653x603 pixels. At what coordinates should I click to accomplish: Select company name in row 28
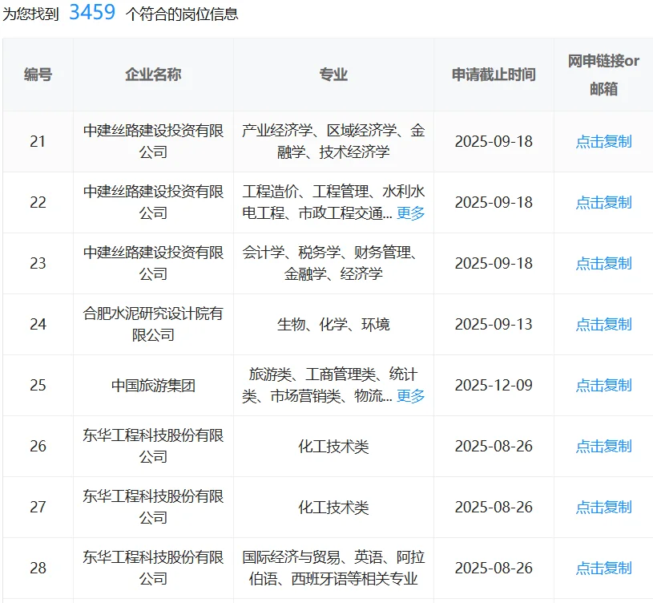tap(153, 568)
